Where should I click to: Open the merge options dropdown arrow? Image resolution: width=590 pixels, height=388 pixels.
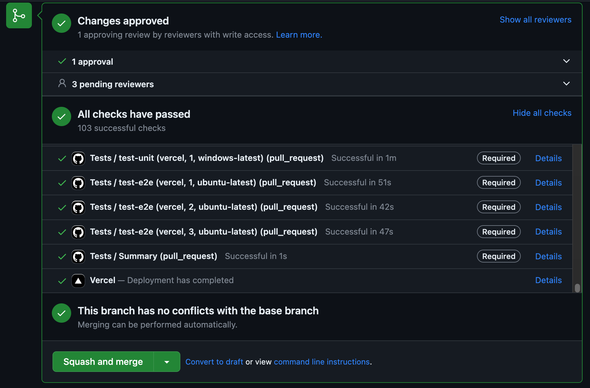[x=167, y=362]
